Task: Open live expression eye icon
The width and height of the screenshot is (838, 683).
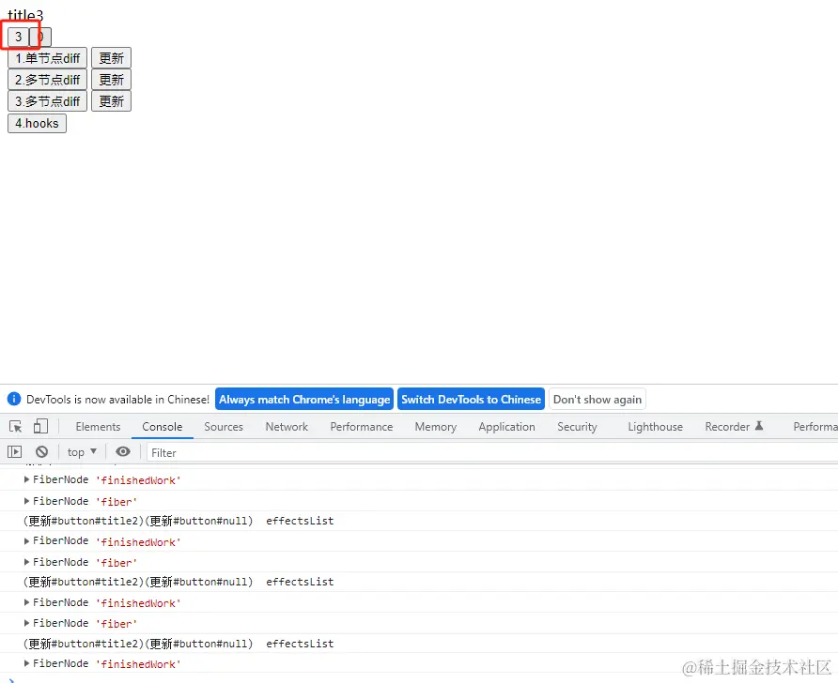Action: click(123, 452)
